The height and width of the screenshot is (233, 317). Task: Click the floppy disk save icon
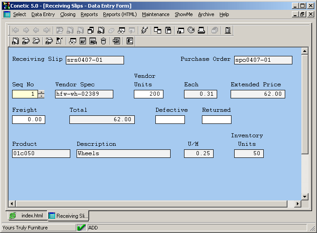[x=168, y=30]
